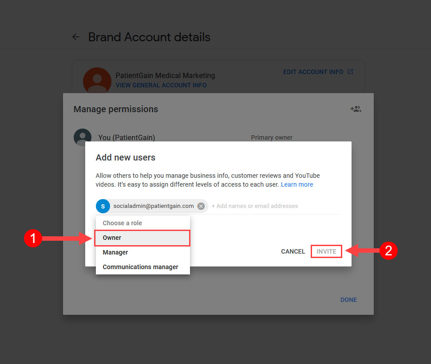
Task: Open VIEW GENERAL ACCOUNT INFO
Action: coord(161,85)
